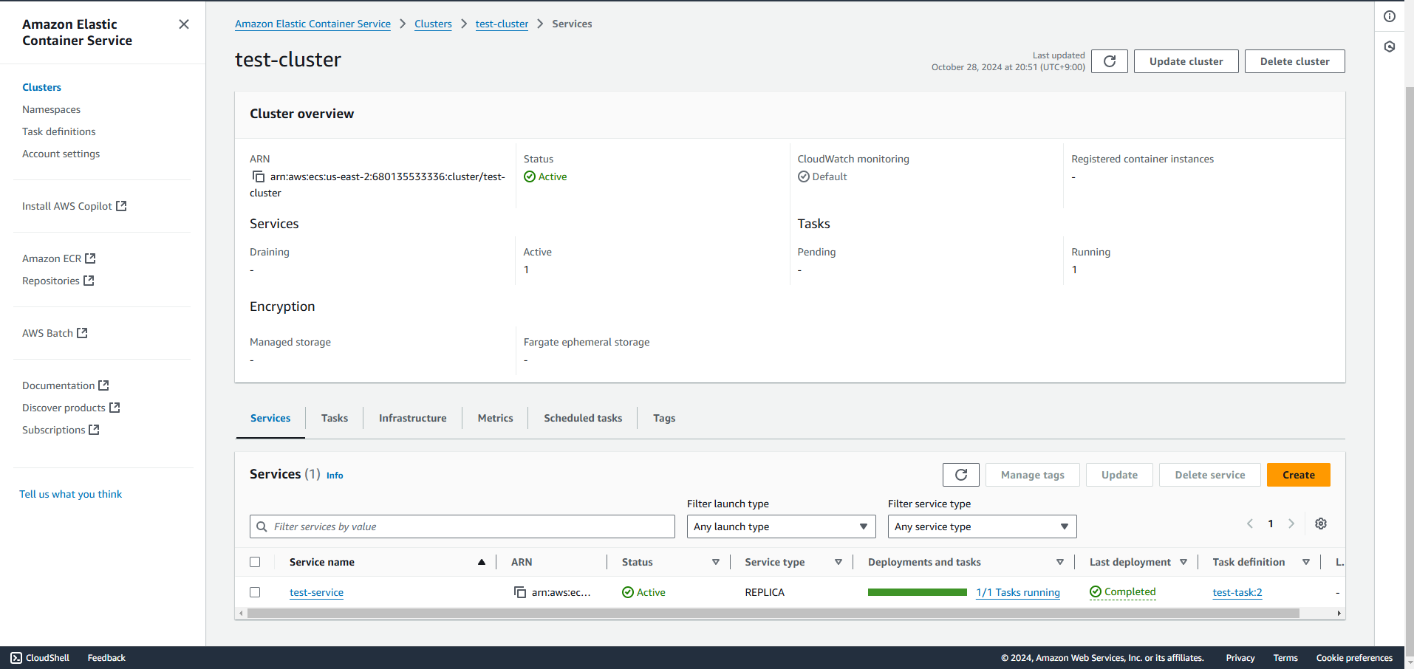This screenshot has height=669, width=1414.
Task: Open Documentation external link
Action: 66,385
